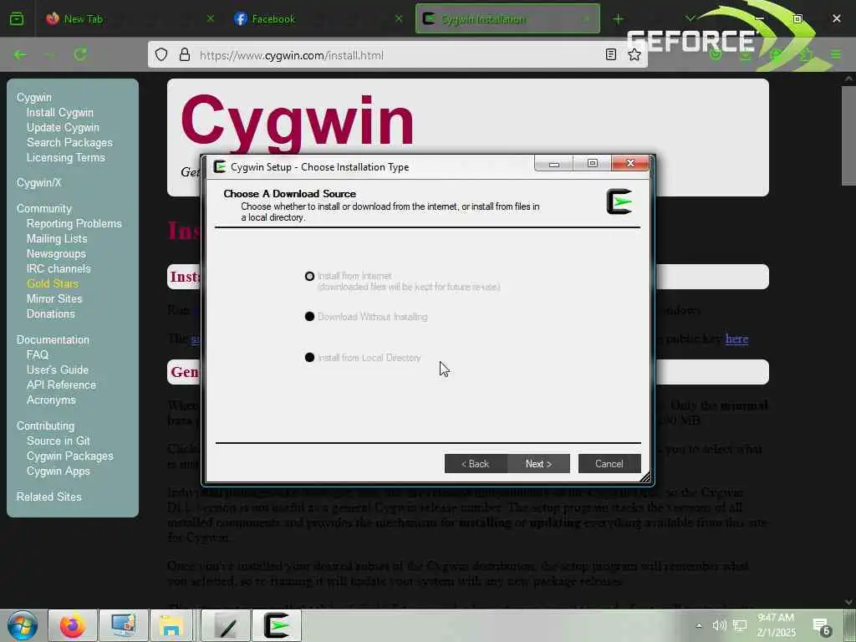
Task: Open Reporting Problems link
Action: (x=74, y=223)
